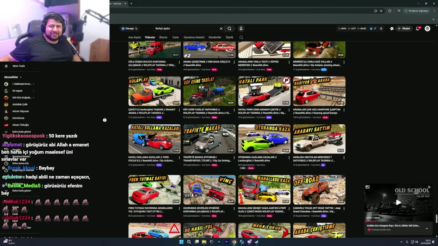
Task: Bookmark this page with the star icon
Action: pyautogui.click(x=381, y=11)
